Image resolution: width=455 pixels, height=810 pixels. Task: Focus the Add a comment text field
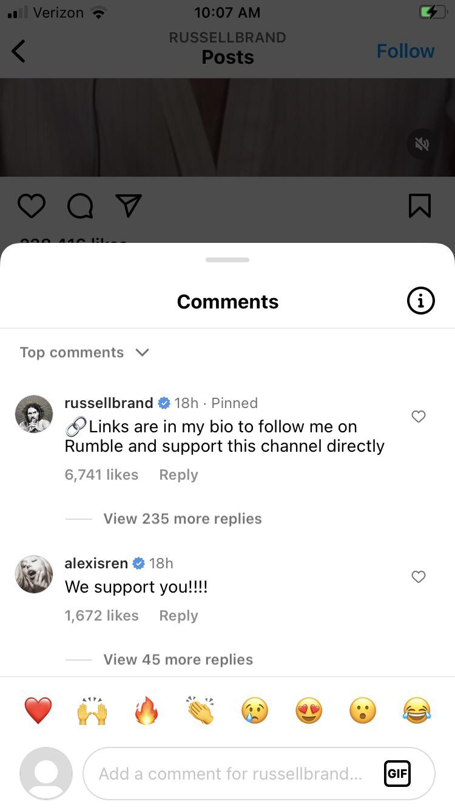click(x=231, y=774)
